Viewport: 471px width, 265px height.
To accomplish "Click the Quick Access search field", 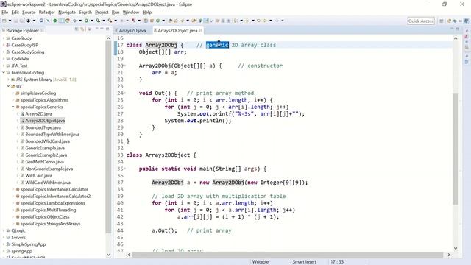I will [x=421, y=21].
